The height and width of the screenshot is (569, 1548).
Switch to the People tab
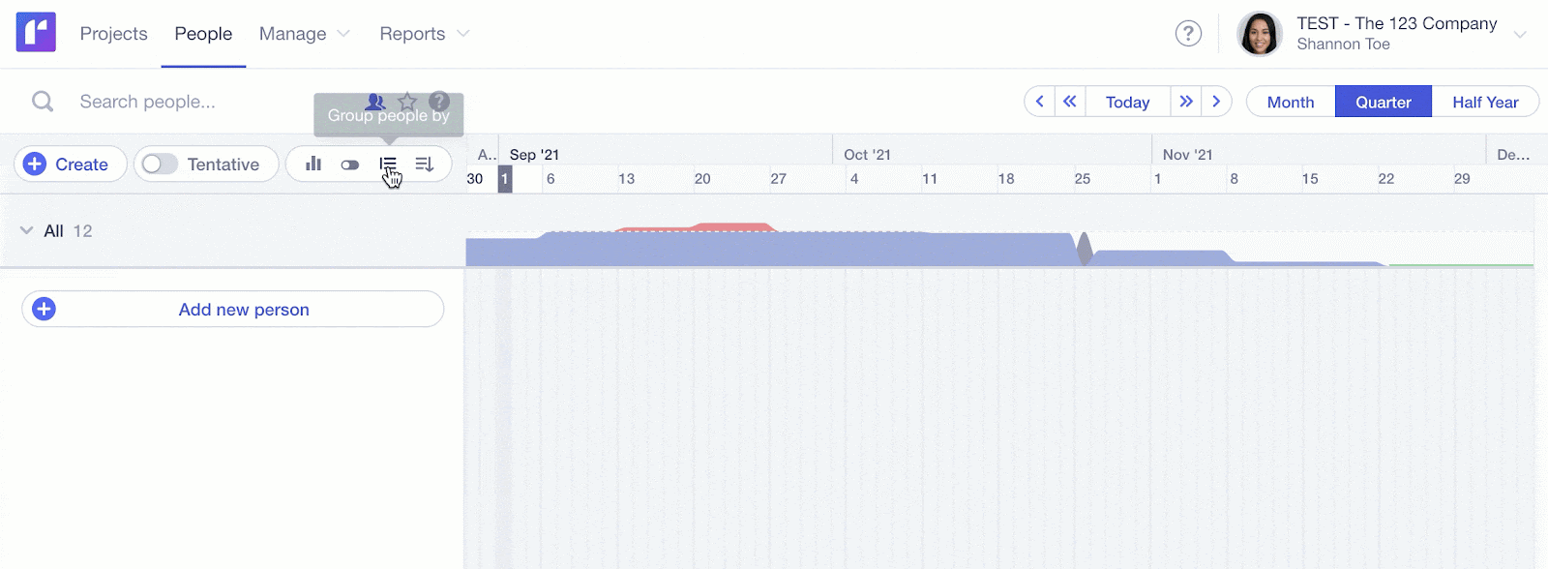[x=203, y=33]
